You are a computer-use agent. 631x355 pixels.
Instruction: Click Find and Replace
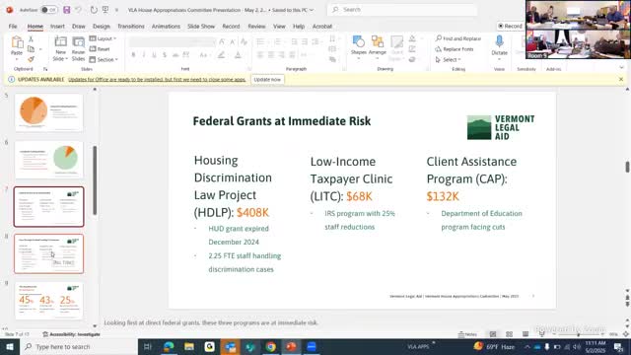[x=457, y=38]
